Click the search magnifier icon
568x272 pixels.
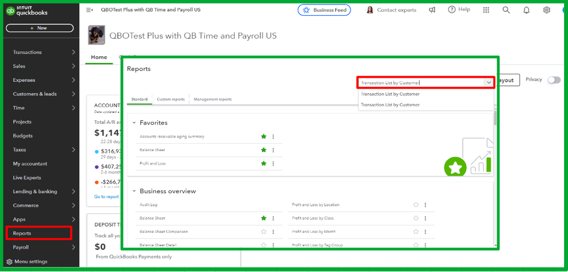(506, 10)
